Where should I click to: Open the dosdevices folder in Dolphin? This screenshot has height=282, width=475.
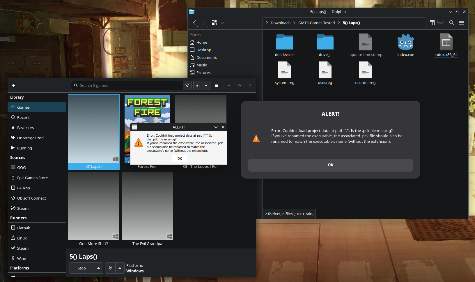pos(285,42)
